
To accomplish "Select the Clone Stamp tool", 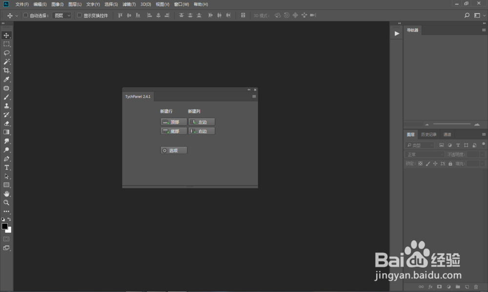I will (x=6, y=106).
